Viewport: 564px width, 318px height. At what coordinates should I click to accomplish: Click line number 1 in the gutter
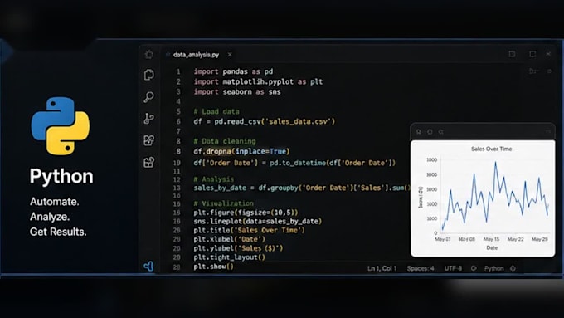point(178,71)
